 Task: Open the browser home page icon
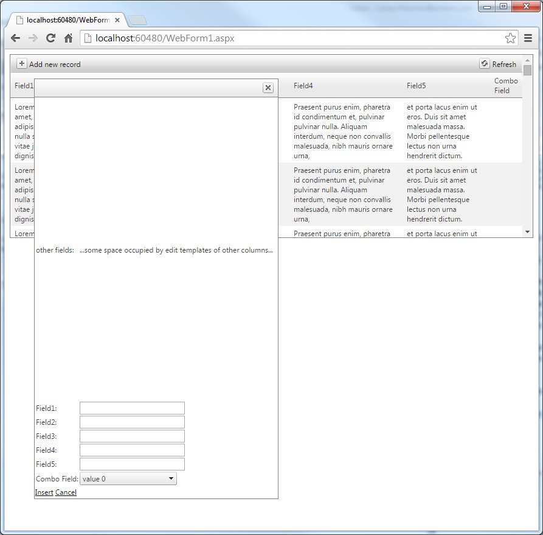coord(69,38)
